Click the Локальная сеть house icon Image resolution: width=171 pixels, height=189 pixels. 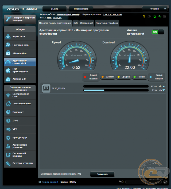[8, 104]
